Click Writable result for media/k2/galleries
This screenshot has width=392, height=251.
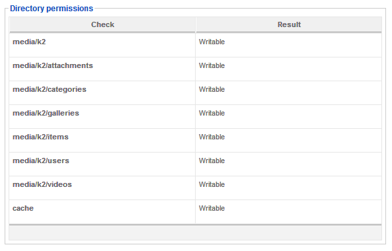pos(212,113)
